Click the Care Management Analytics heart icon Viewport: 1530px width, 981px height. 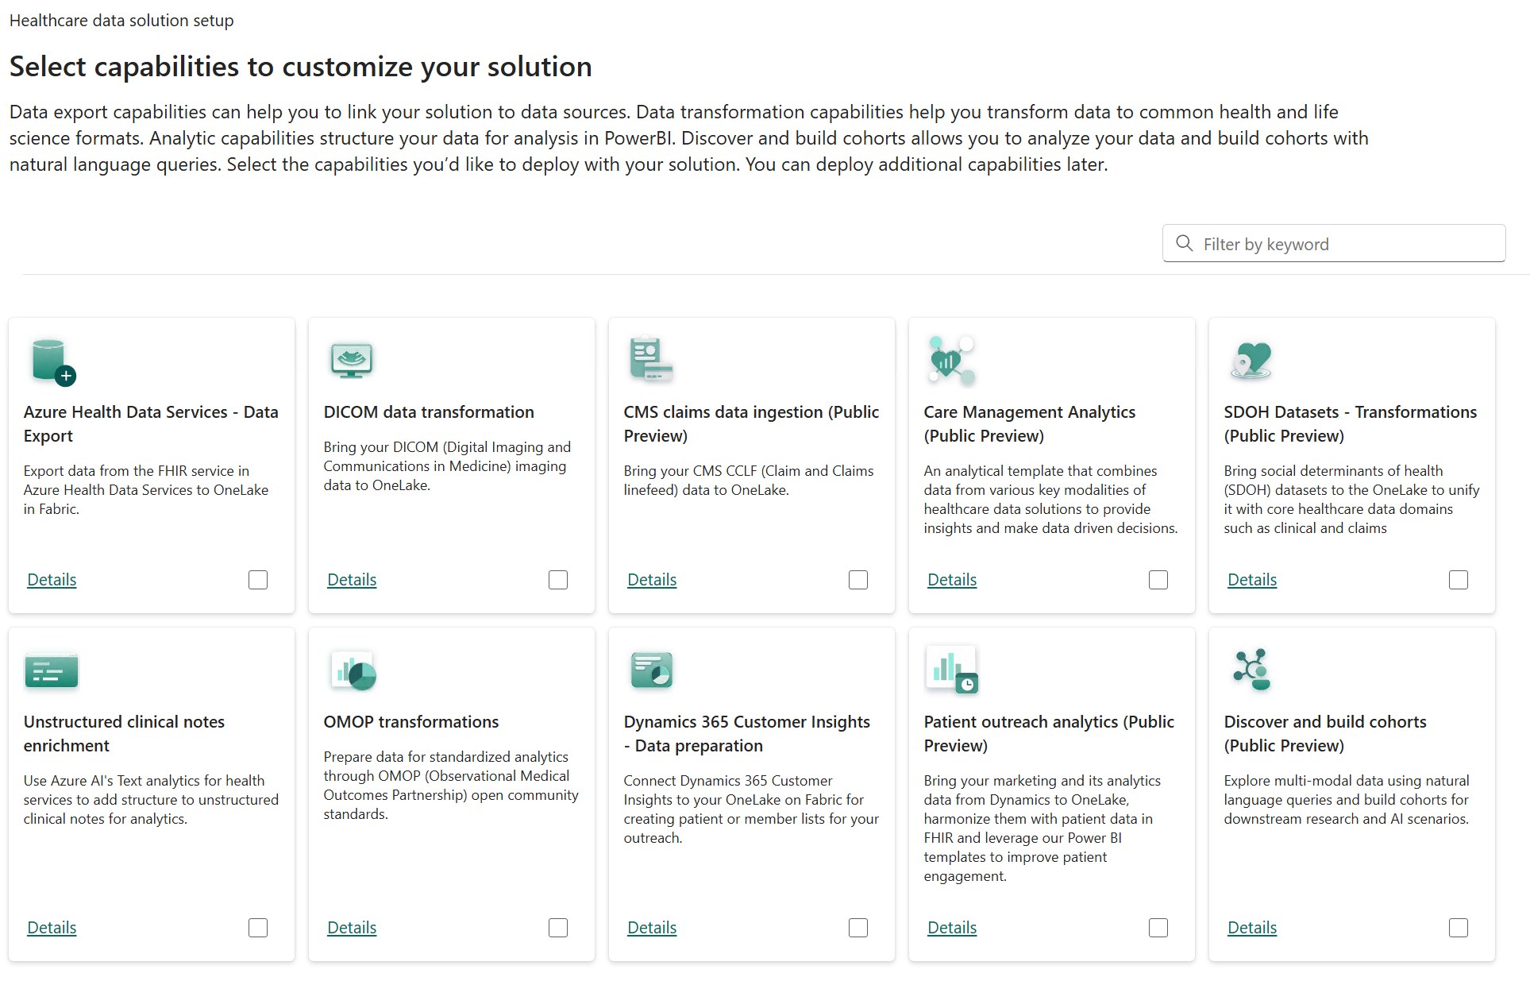[951, 361]
